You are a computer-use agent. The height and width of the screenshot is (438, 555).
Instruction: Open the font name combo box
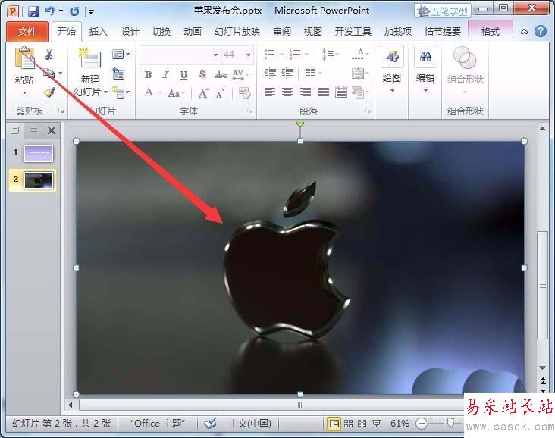click(180, 55)
